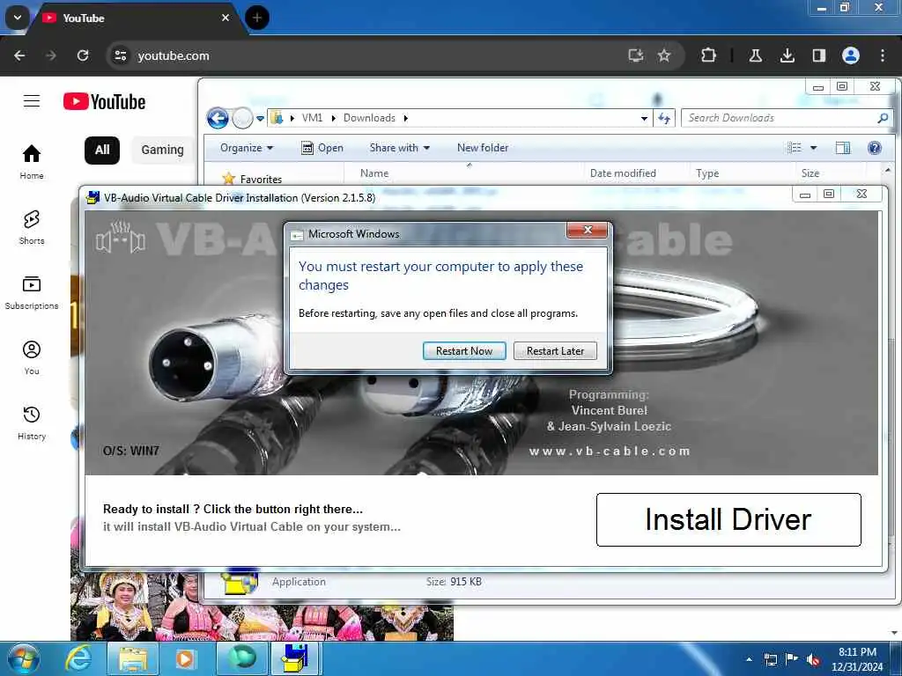Open Chrome labs flask icon
This screenshot has width=902, height=676.
755,55
